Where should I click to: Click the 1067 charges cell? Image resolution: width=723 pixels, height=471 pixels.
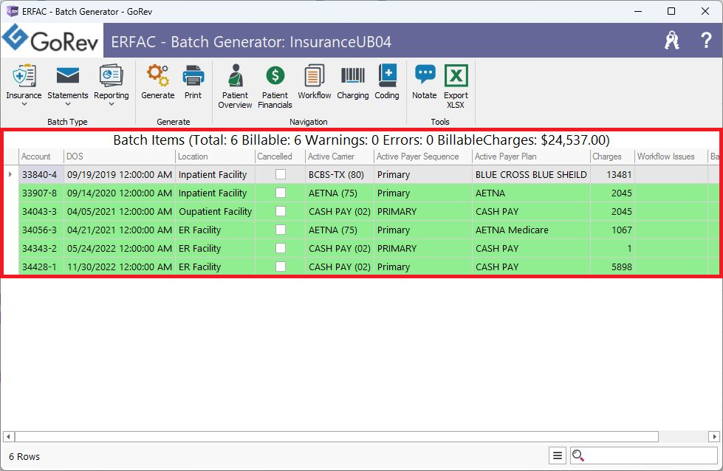pyautogui.click(x=612, y=230)
